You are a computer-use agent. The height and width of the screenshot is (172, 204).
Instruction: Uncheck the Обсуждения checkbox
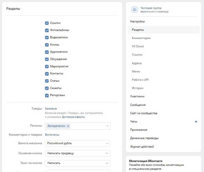point(47,59)
